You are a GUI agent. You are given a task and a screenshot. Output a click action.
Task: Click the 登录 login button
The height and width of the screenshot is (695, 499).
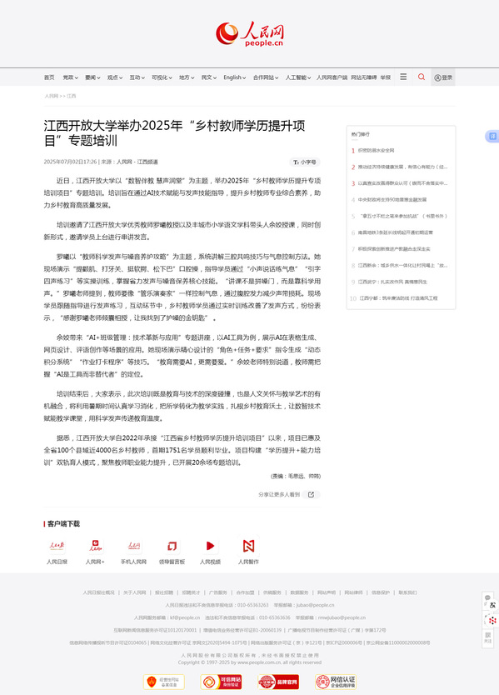click(443, 77)
